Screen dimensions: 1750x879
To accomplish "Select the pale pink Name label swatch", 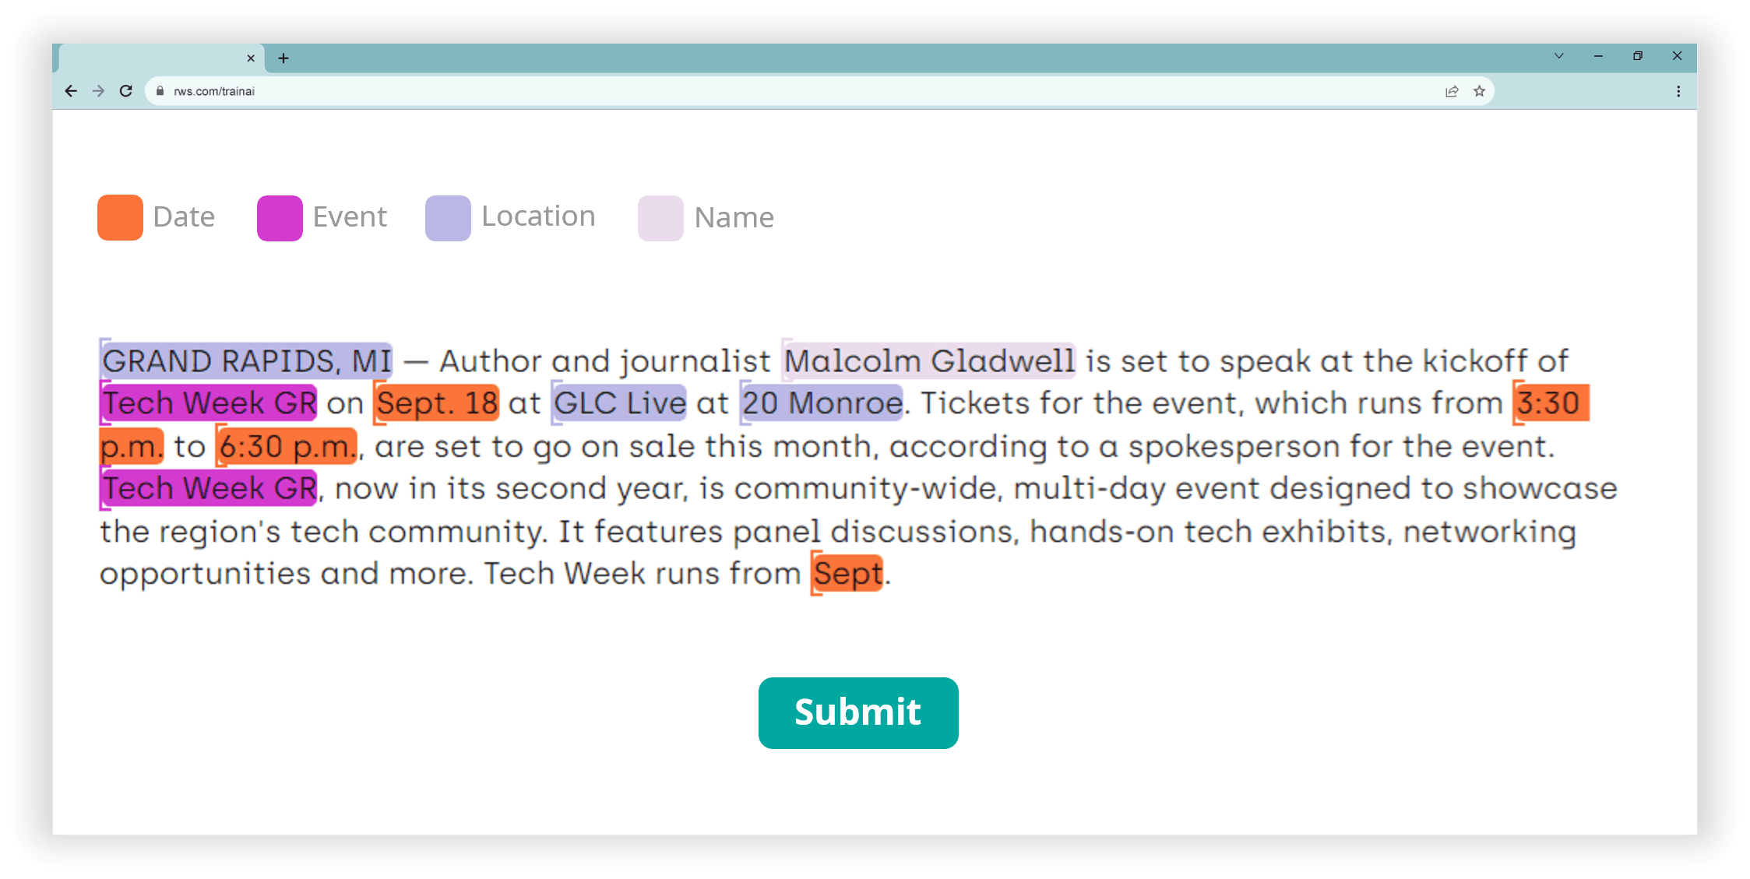I will point(660,218).
